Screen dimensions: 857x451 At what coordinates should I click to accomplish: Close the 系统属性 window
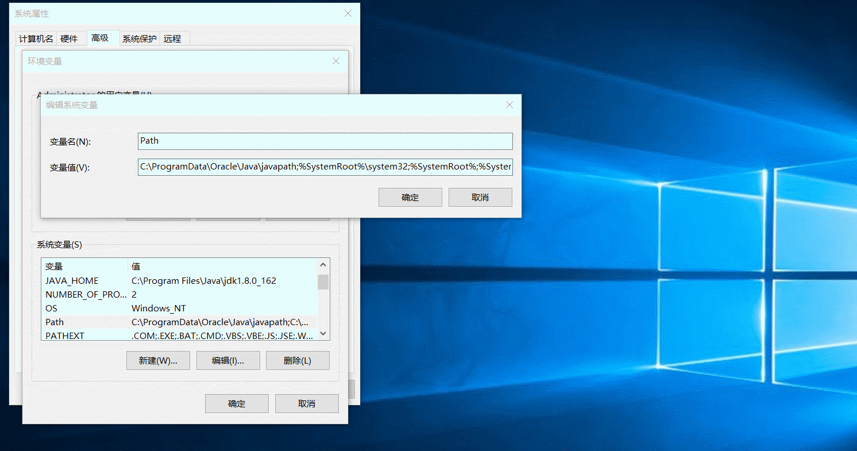click(x=348, y=13)
